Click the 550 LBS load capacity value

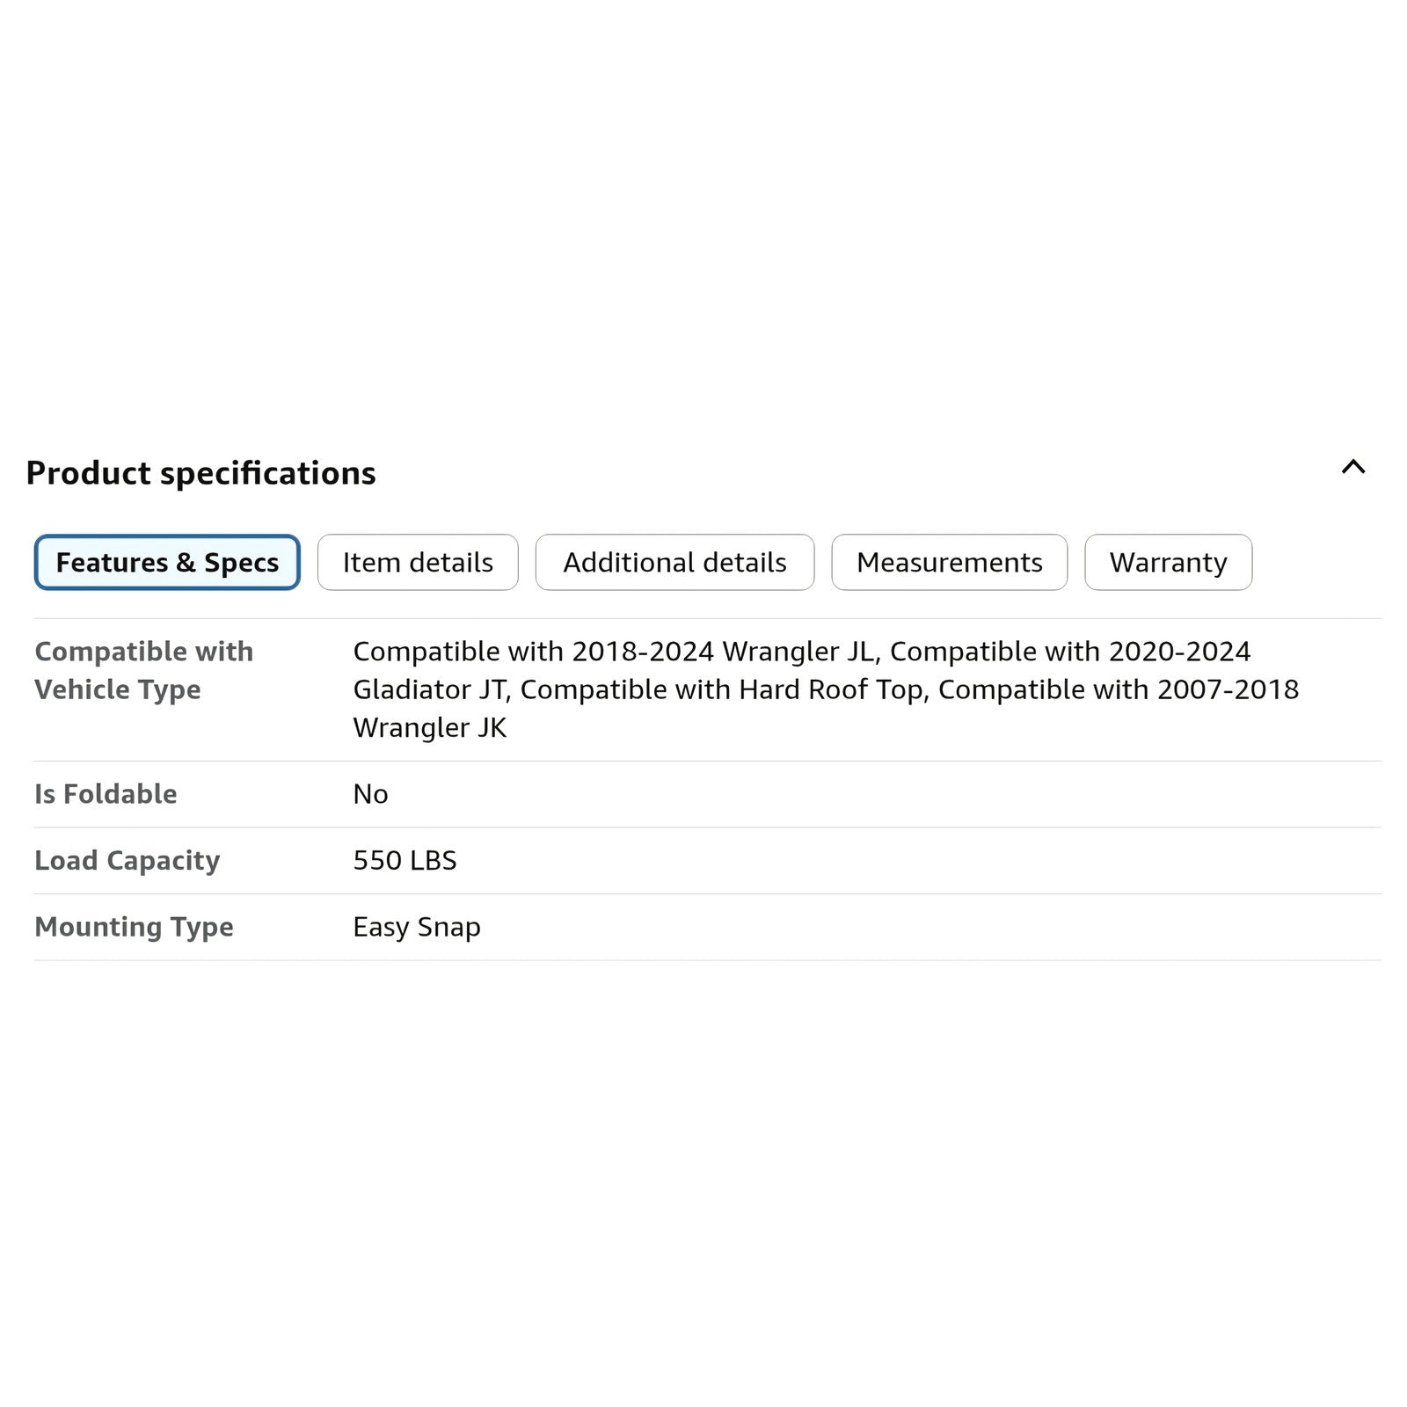tap(405, 860)
